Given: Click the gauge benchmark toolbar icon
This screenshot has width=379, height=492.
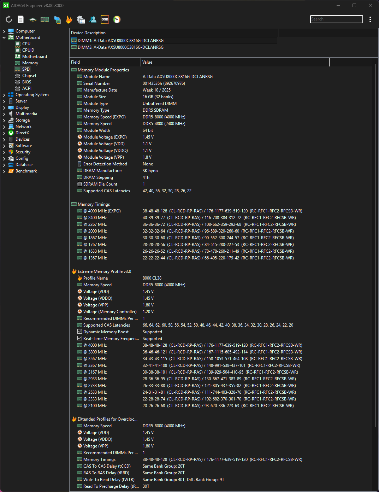Looking at the screenshot, I should pos(117,19).
